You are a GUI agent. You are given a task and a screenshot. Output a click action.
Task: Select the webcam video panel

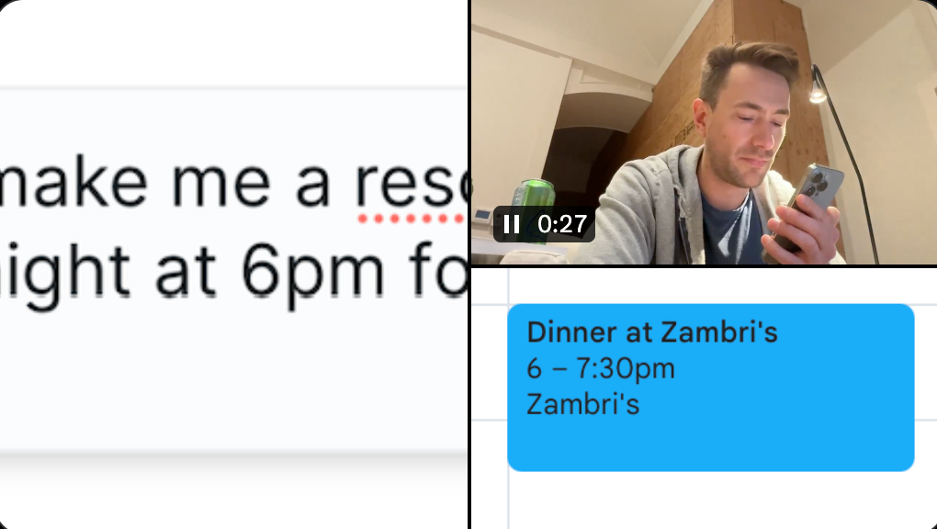tap(704, 132)
